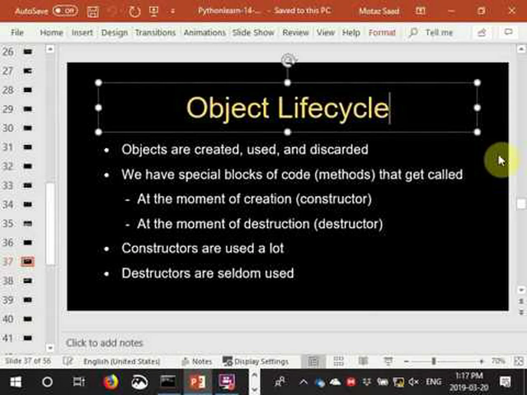
Task: Open the Slide Show tab
Action: [x=253, y=32]
